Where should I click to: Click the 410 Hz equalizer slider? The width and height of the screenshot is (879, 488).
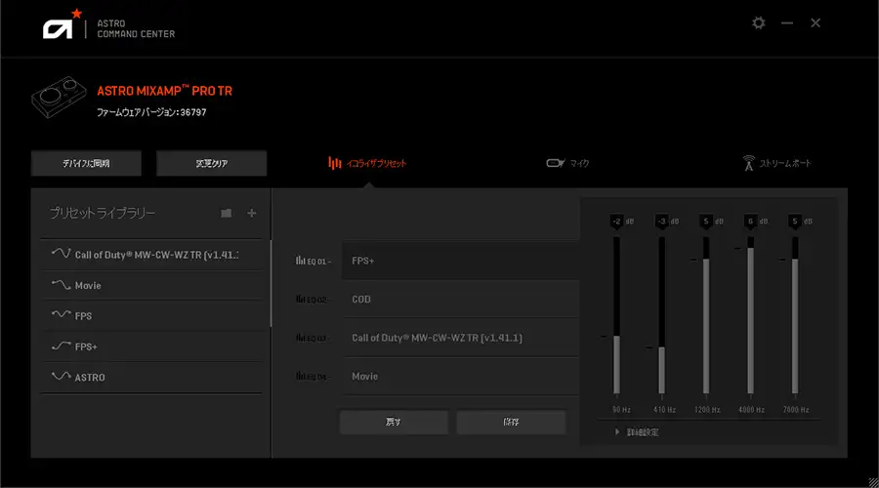tap(661, 315)
